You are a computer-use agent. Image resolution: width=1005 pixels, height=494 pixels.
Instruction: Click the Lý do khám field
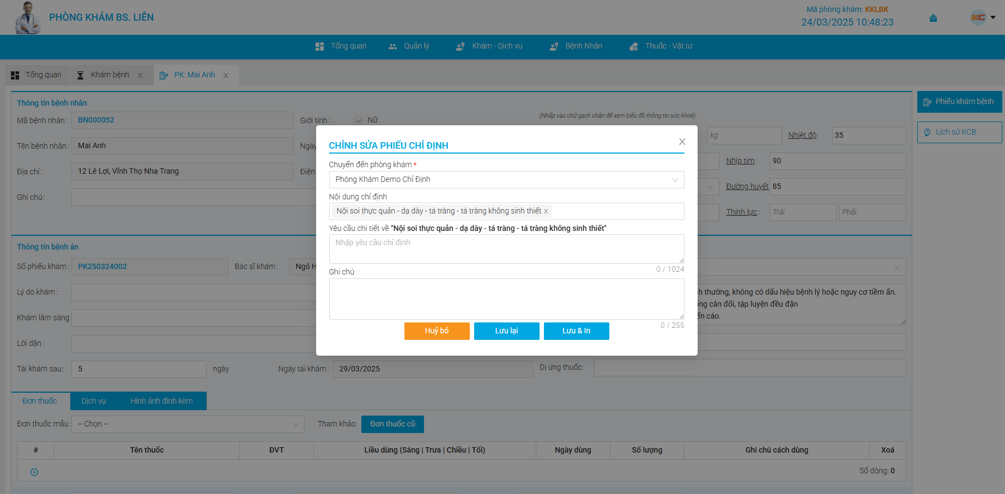pos(194,292)
